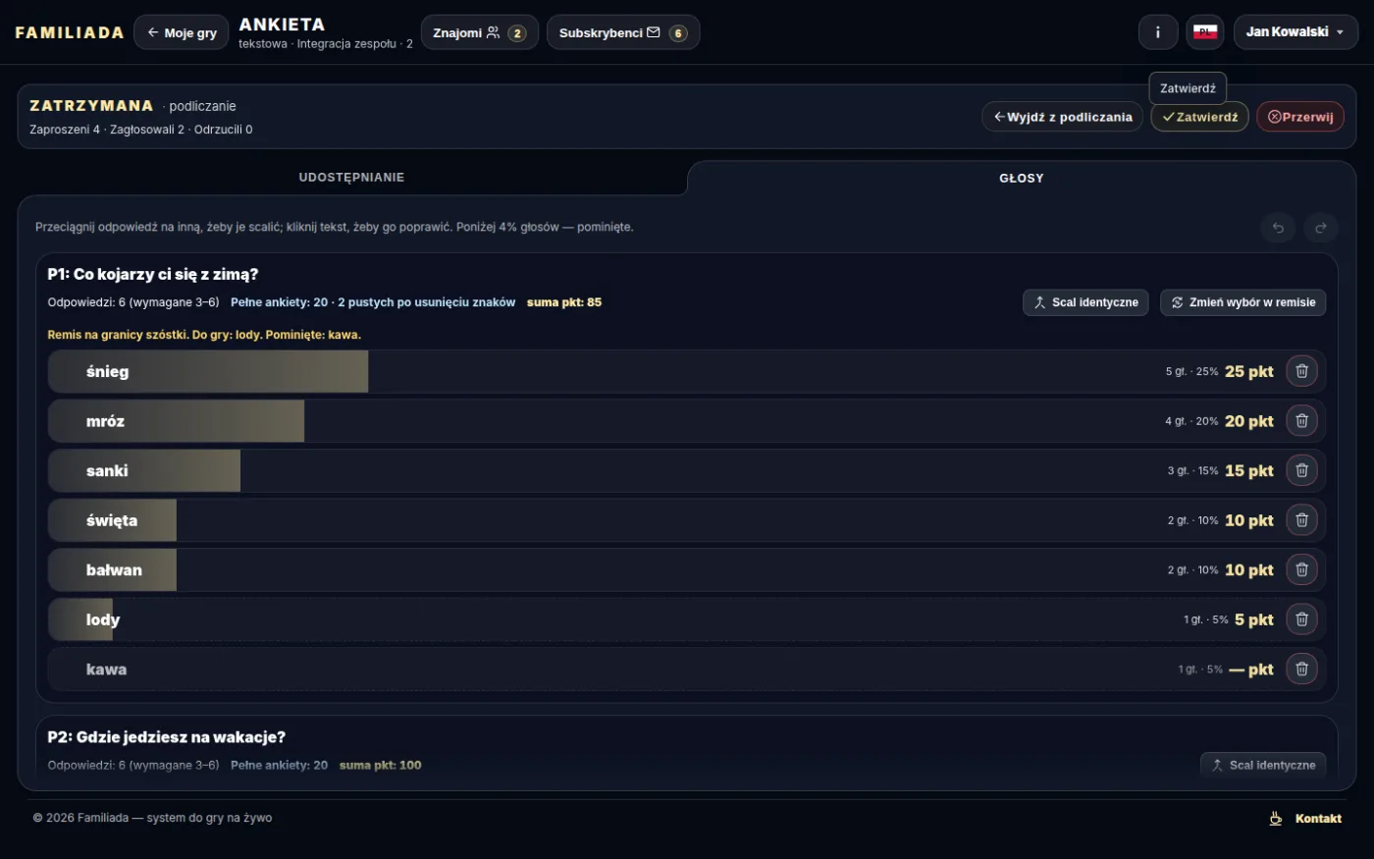Click trash icon for the święta answer
This screenshot has height=859, width=1374.
1301,520
